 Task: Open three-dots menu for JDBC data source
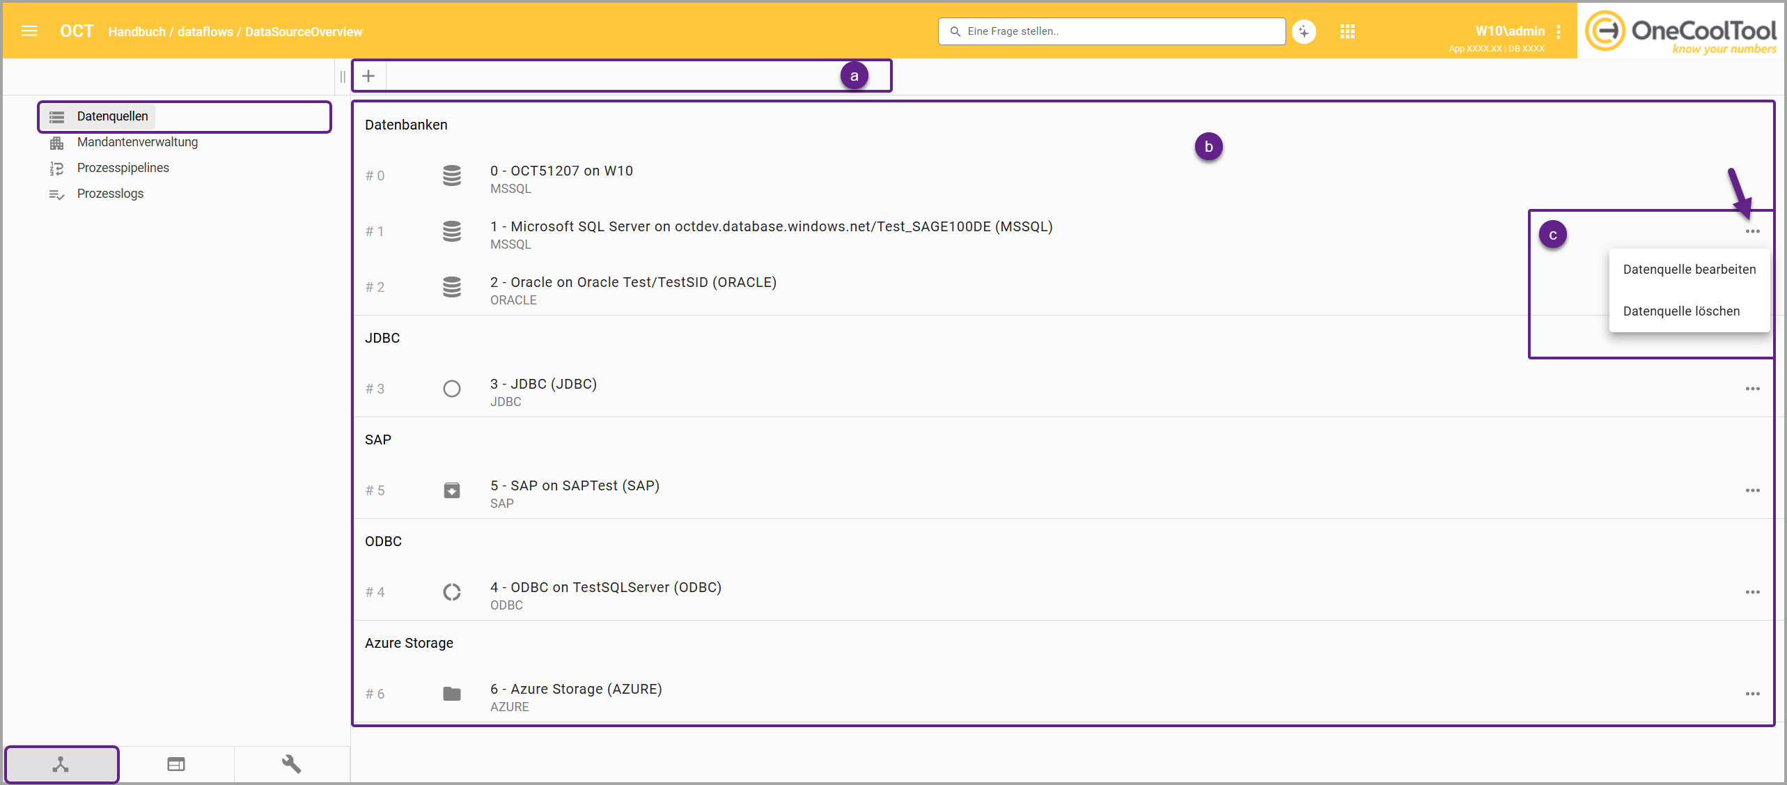coord(1752,389)
